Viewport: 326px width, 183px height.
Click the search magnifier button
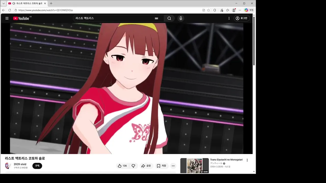pos(169,18)
